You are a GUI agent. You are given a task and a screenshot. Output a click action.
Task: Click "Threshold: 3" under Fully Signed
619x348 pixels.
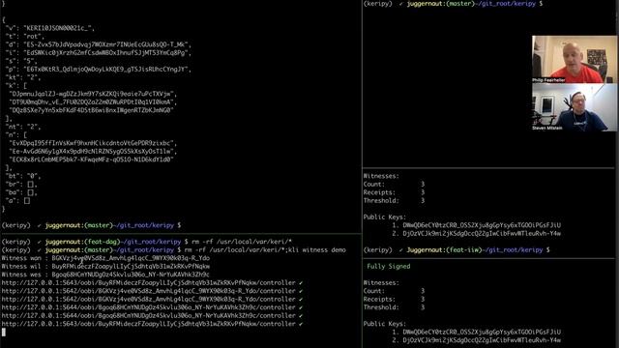click(394, 307)
